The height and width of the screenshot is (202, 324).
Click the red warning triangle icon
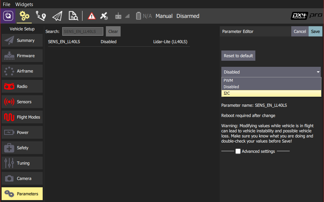tap(92, 16)
